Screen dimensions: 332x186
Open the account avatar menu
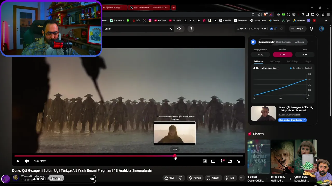[x=321, y=29]
